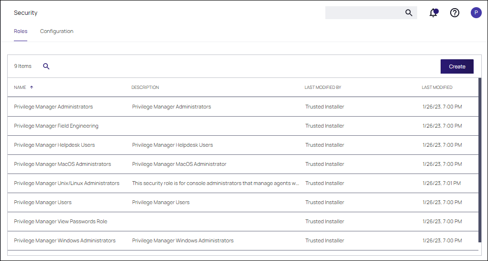Select Privilege Manager View Passwords Role
This screenshot has width=488, height=261.
[60, 221]
